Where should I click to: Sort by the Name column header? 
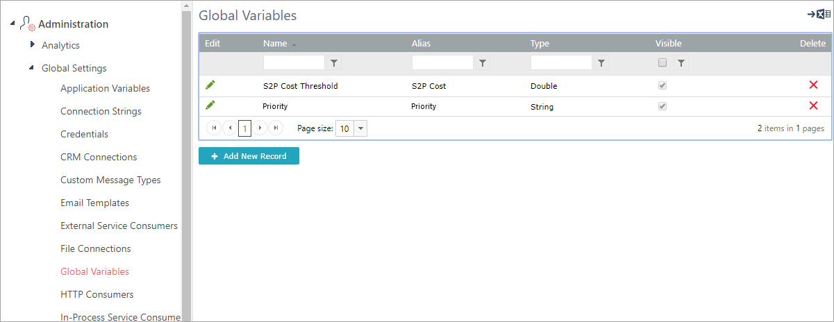tap(275, 43)
